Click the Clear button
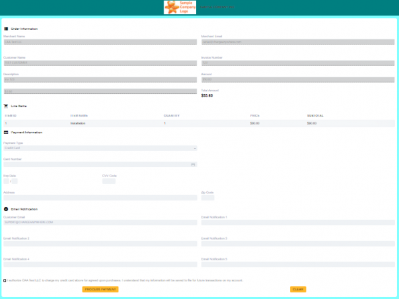The image size is (399, 299). click(298, 289)
